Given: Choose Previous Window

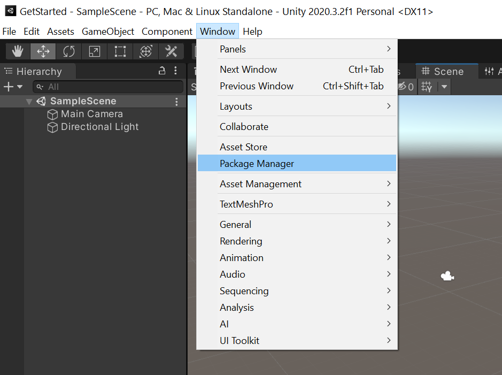Looking at the screenshot, I should (297, 86).
